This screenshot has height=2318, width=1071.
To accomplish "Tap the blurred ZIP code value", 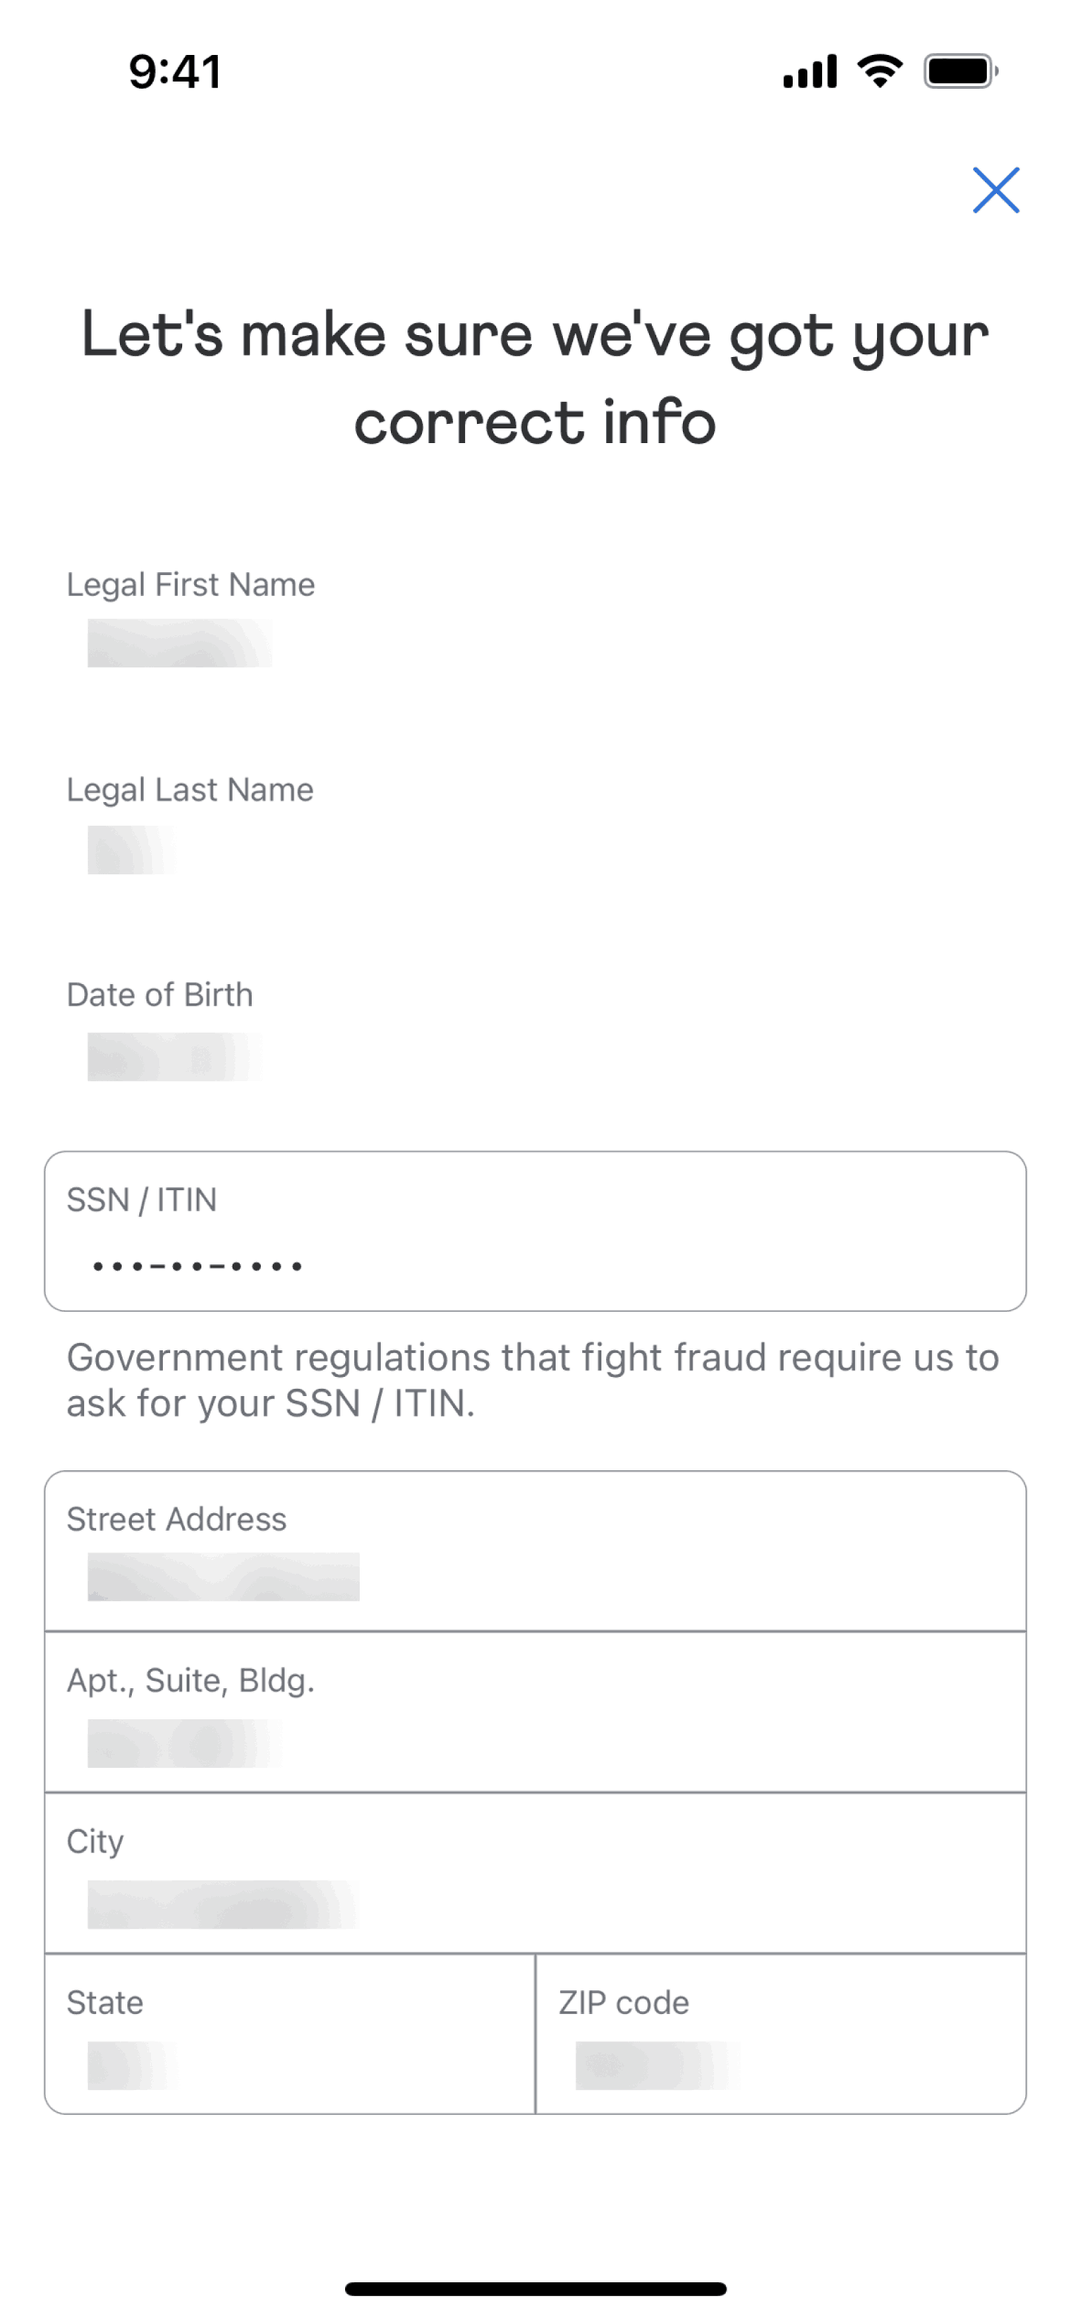I will click(657, 2065).
